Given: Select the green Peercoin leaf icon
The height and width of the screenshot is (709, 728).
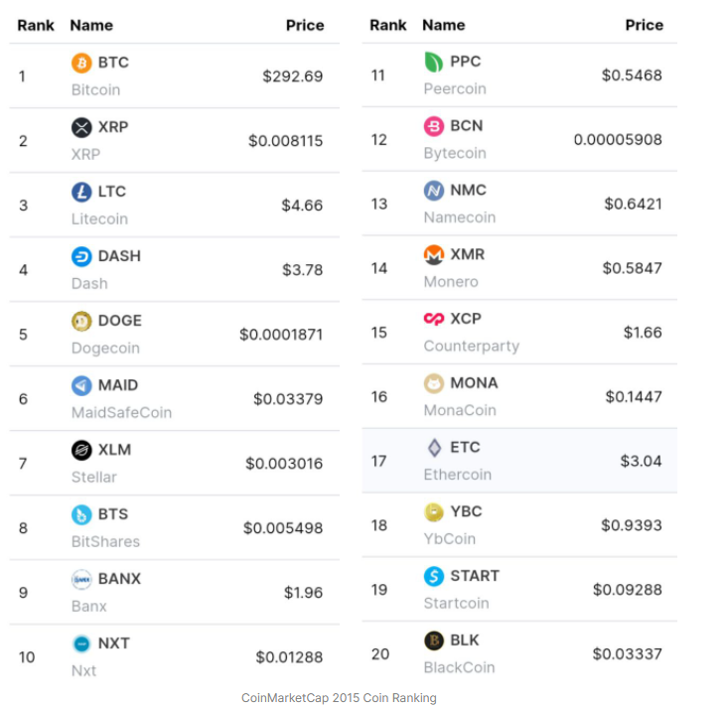Looking at the screenshot, I should (434, 62).
